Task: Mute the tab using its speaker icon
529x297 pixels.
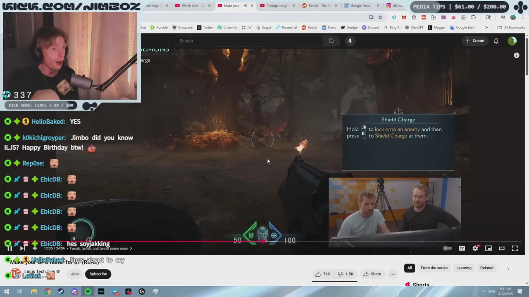Action: click(245, 6)
